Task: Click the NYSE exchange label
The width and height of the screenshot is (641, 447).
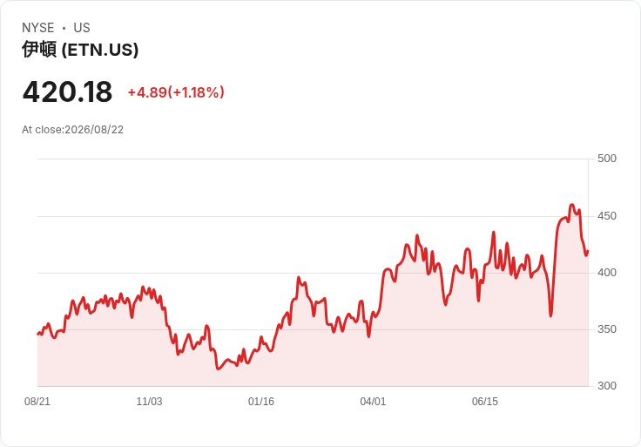Action: click(x=38, y=28)
